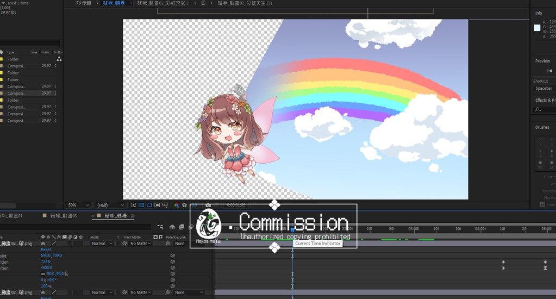The width and height of the screenshot is (556, 299).
Task: Switch to the 7秒示範 composition tab
Action: pos(84,3)
